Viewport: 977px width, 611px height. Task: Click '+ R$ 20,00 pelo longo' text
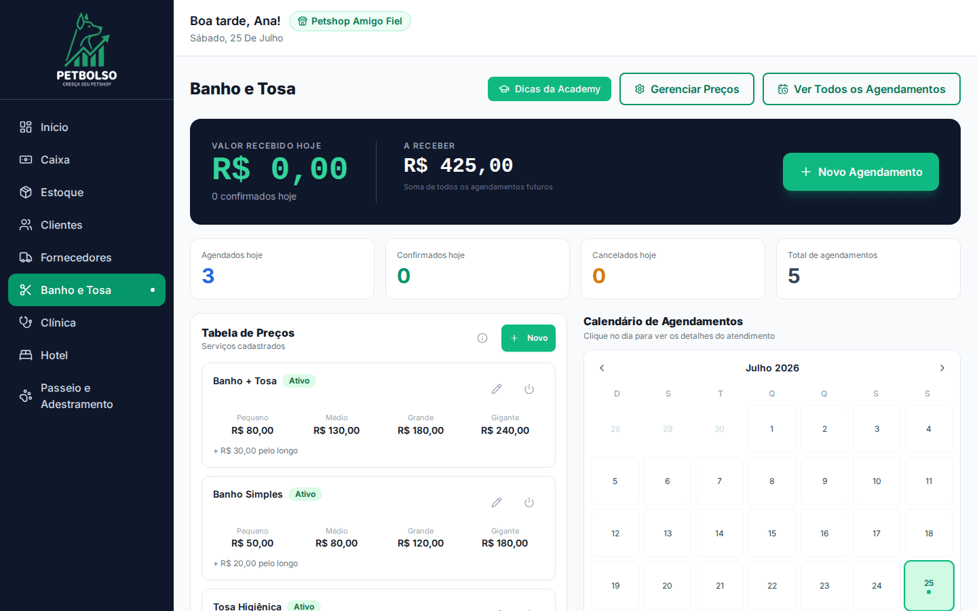[256, 563]
